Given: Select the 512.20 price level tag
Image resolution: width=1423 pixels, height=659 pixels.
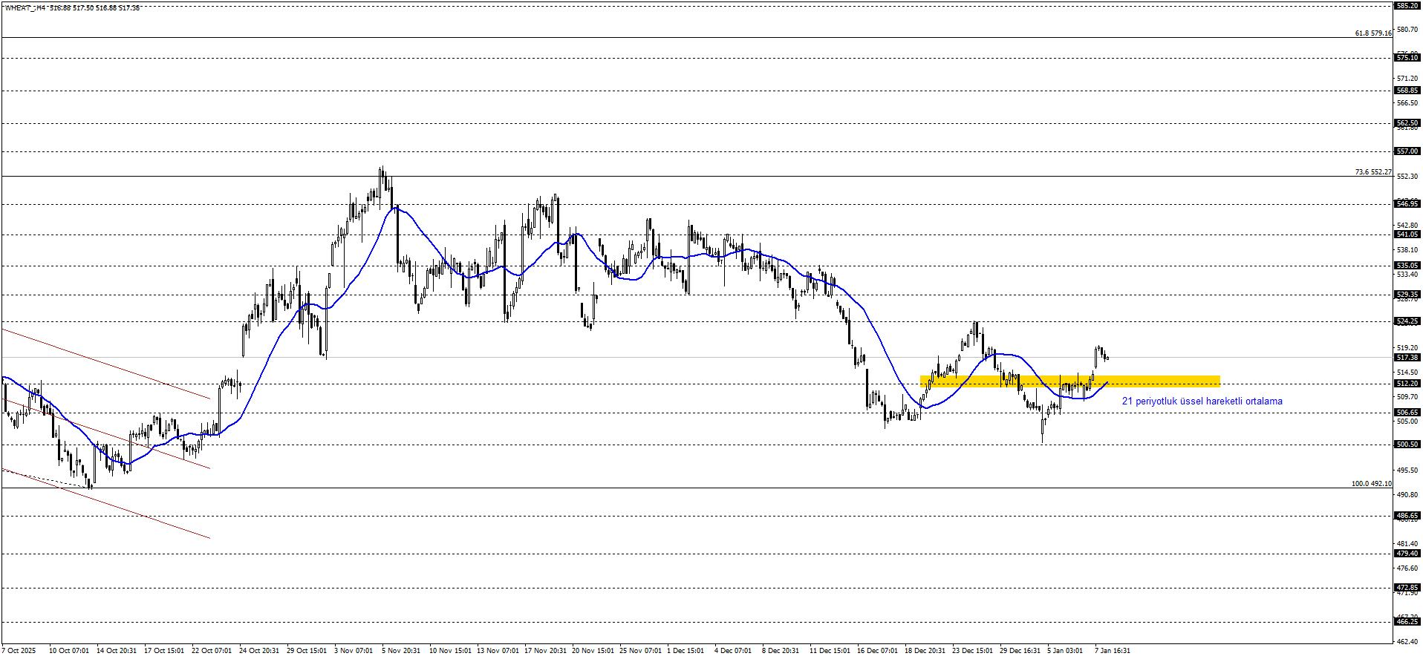Looking at the screenshot, I should click(x=1407, y=384).
